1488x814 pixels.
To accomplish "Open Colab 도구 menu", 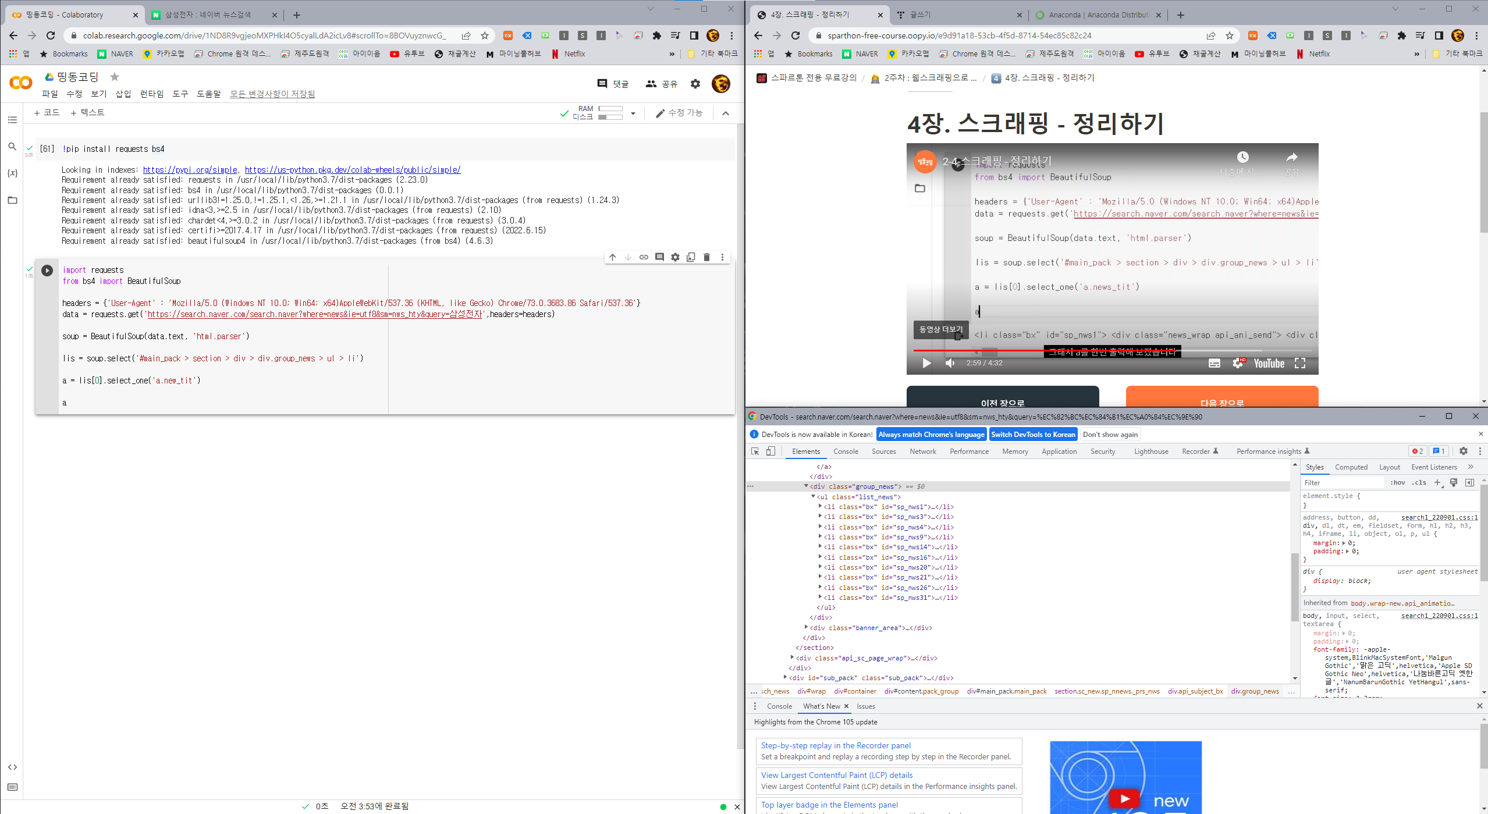I will click(180, 94).
